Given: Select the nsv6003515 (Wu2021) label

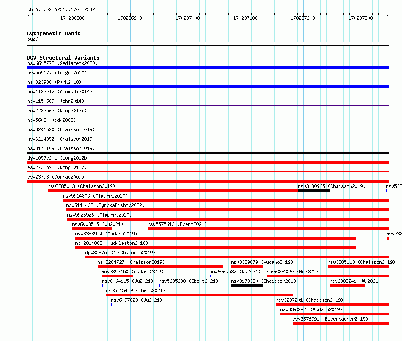Looking at the screenshot, I should (98, 224).
